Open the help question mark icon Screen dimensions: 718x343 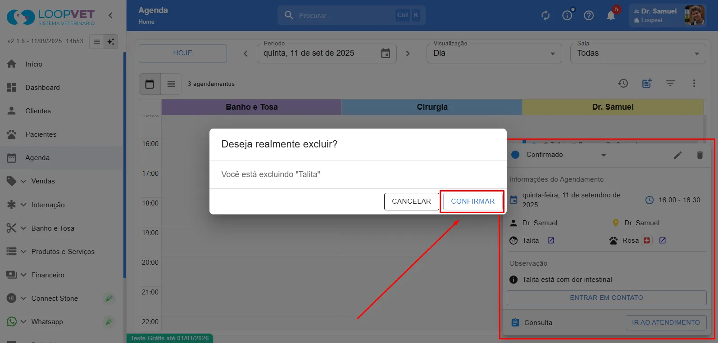click(x=589, y=16)
